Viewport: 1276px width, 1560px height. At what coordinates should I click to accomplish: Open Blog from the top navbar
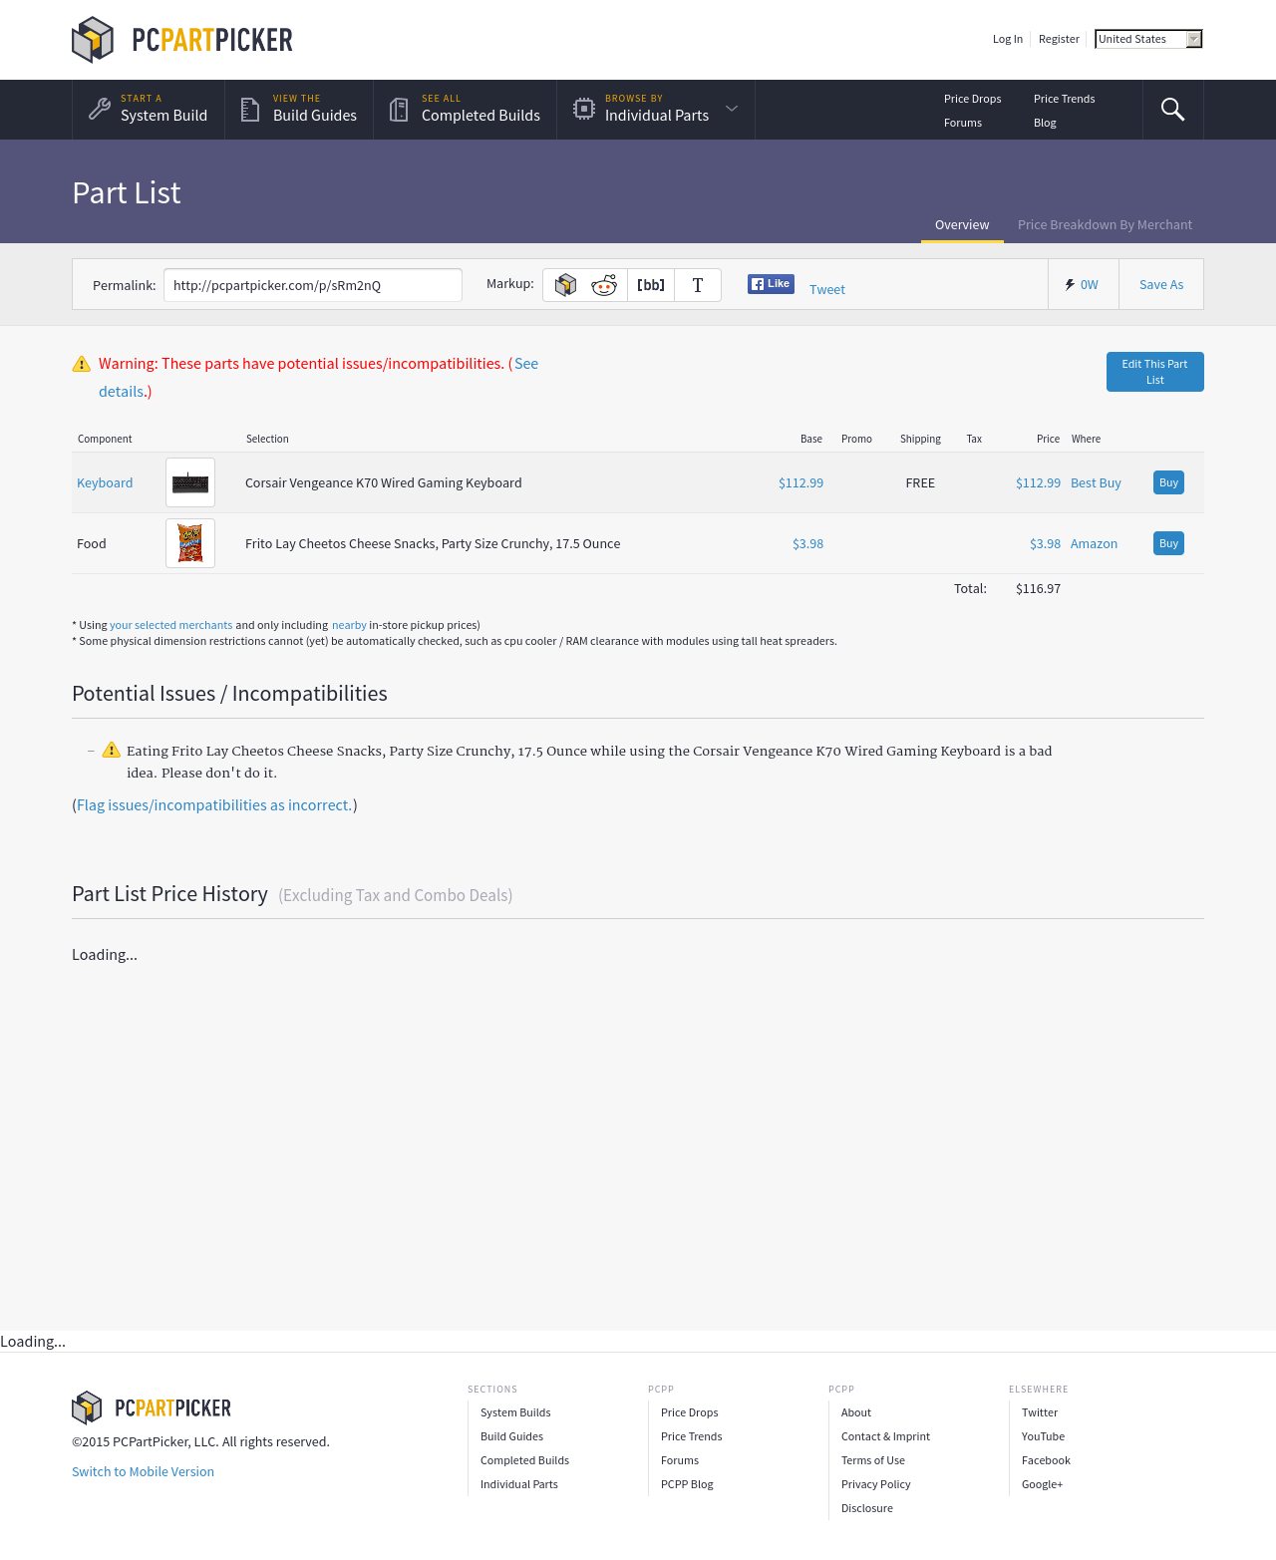point(1045,123)
